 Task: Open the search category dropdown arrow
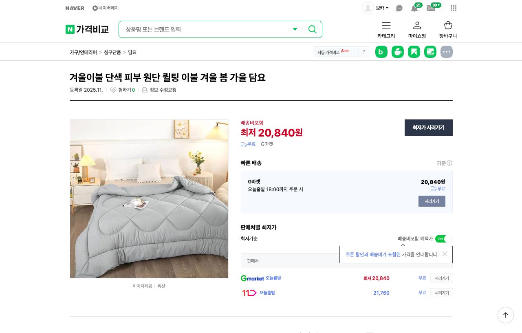click(x=295, y=29)
